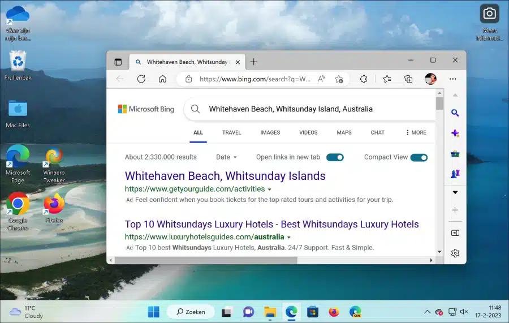
Task: Click the browser address bar URL
Action: pos(255,79)
